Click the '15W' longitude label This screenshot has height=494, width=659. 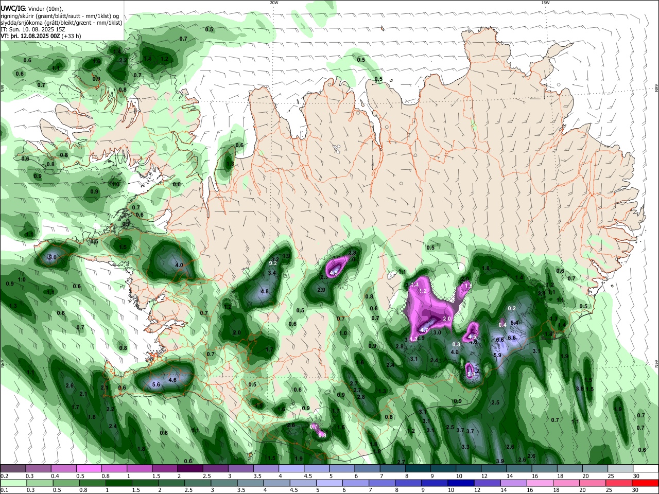coord(545,3)
